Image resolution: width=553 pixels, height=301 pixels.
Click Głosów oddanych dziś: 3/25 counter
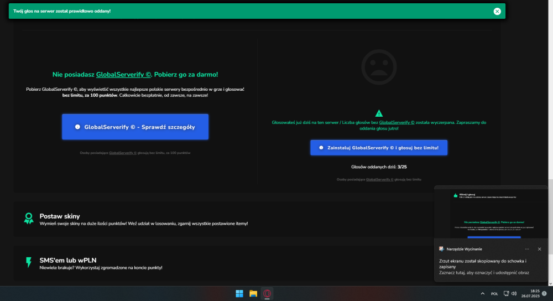(379, 167)
